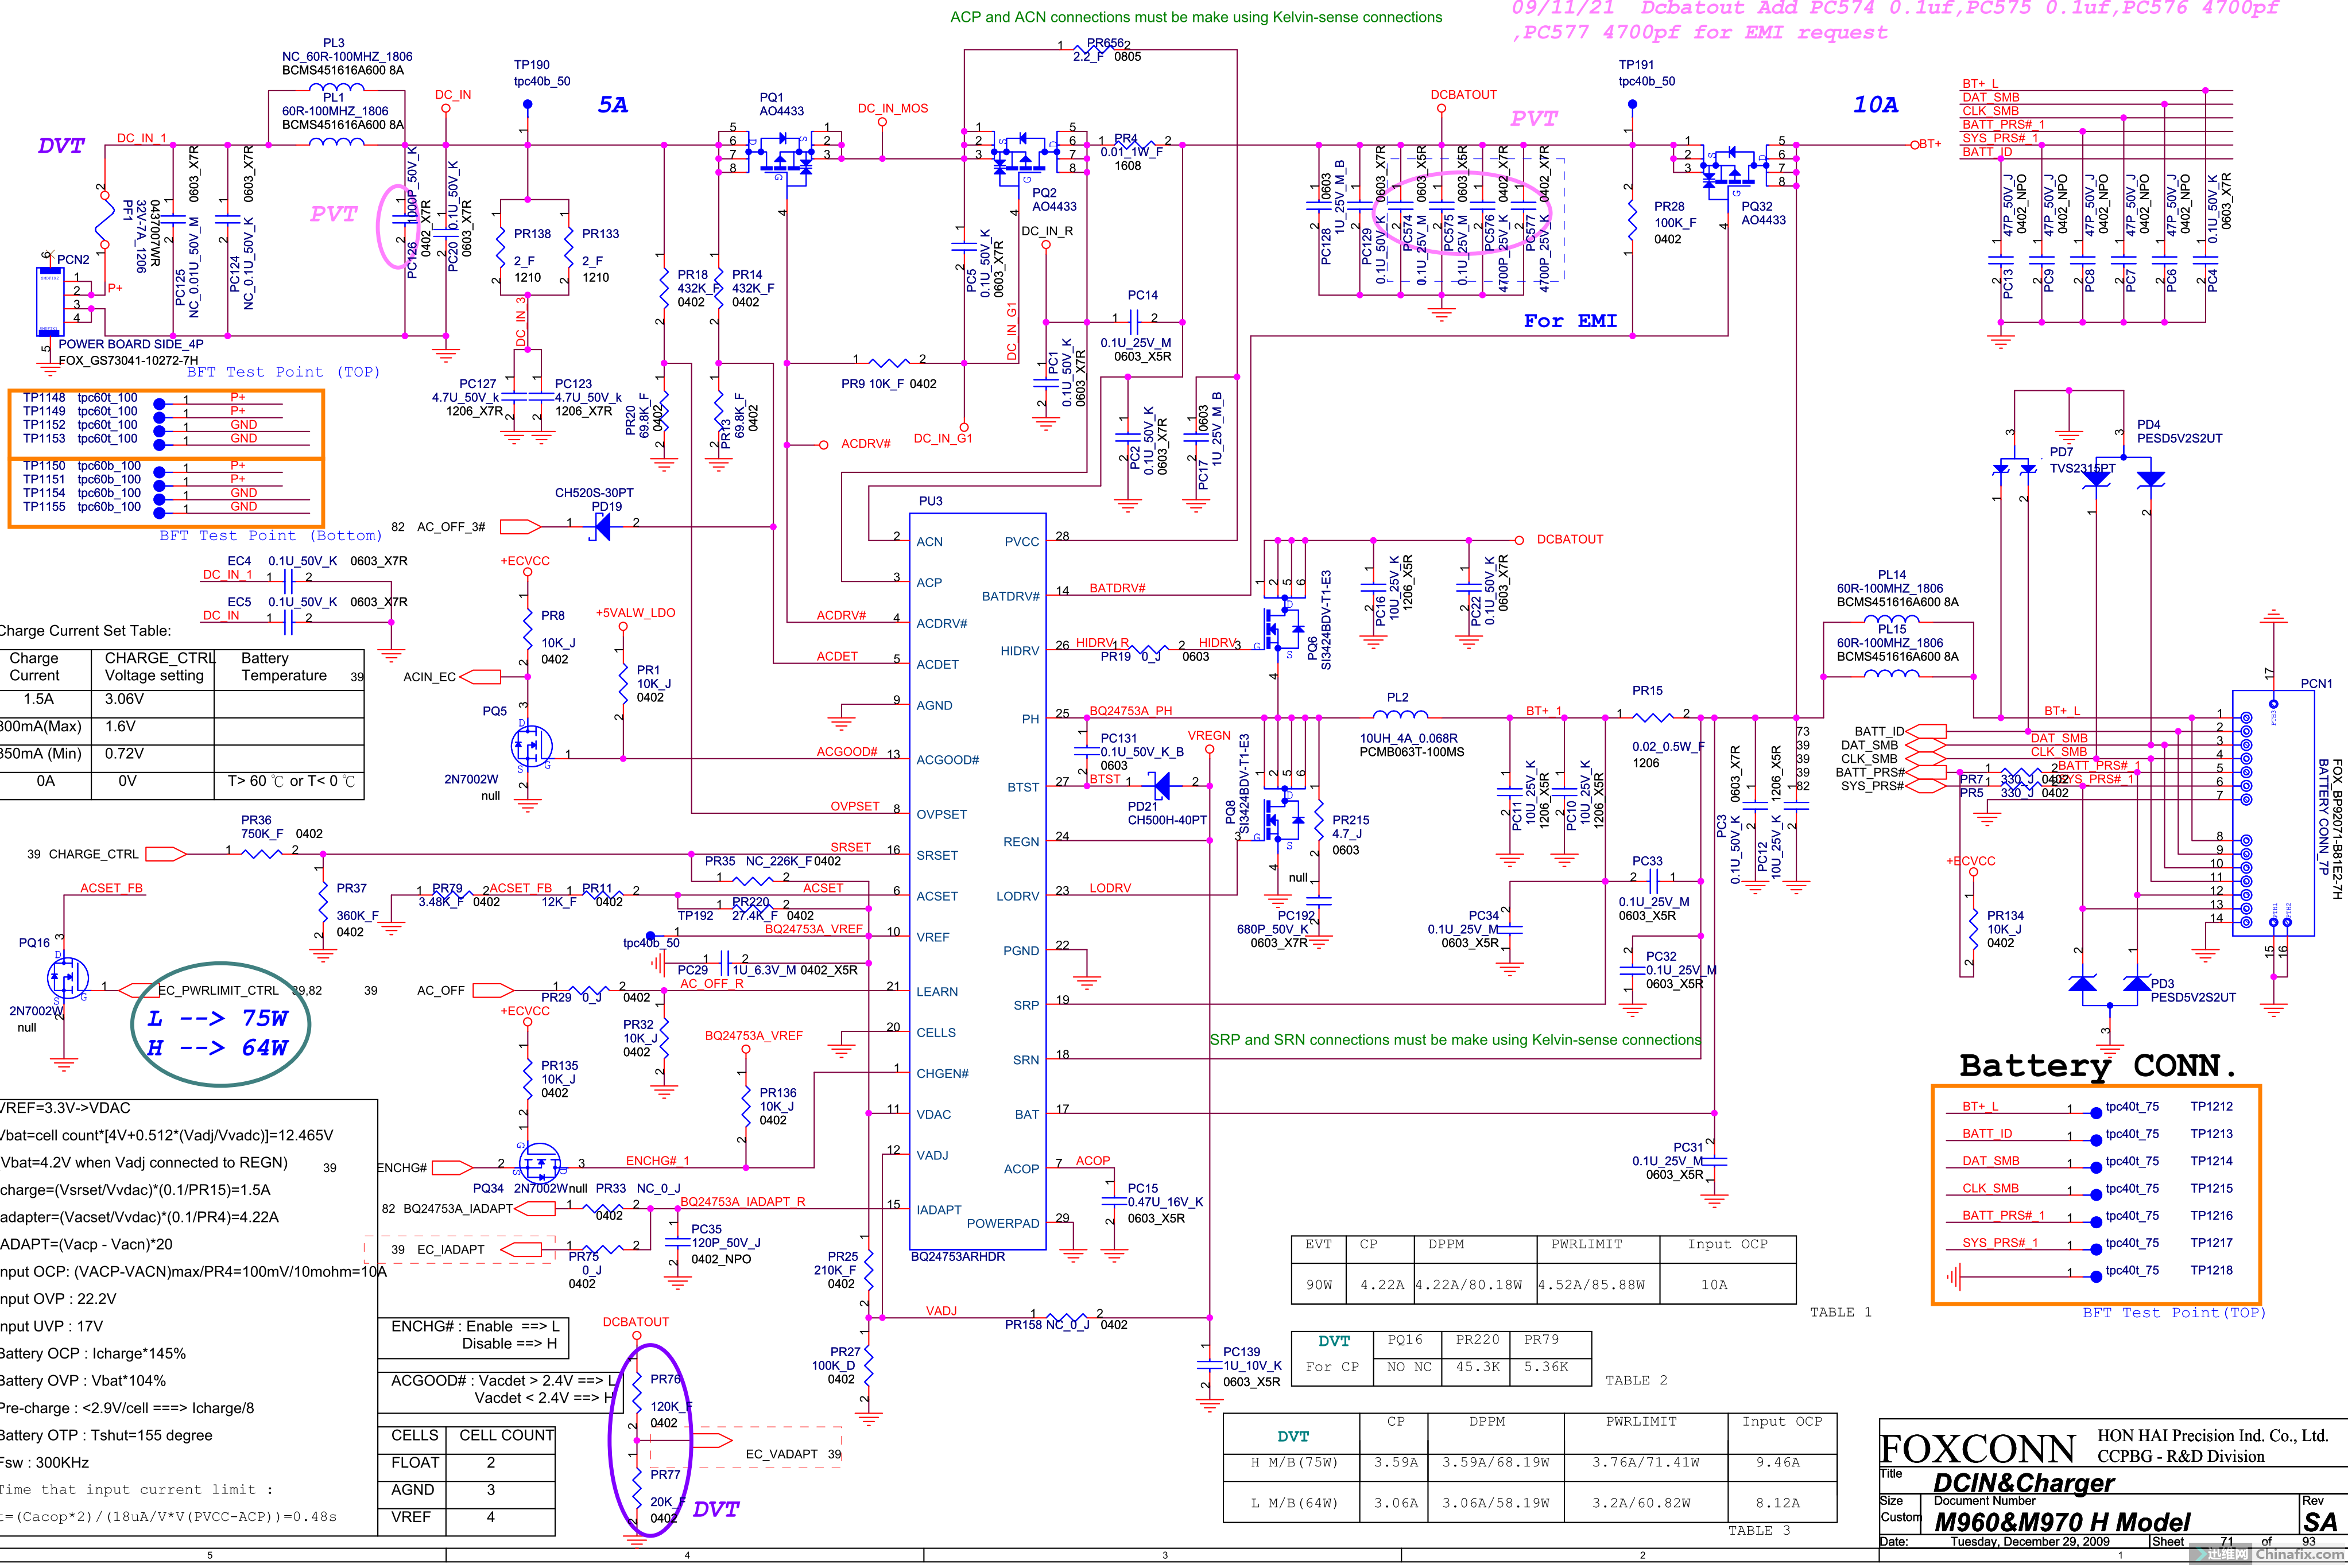Click the 'Charge Current Set Table:' heading
2348x1568 pixels.
click(x=84, y=630)
